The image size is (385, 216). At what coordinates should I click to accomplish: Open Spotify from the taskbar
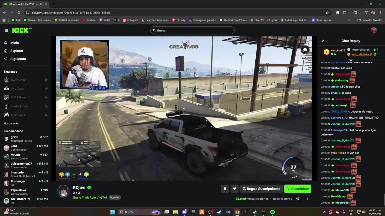coord(272,212)
